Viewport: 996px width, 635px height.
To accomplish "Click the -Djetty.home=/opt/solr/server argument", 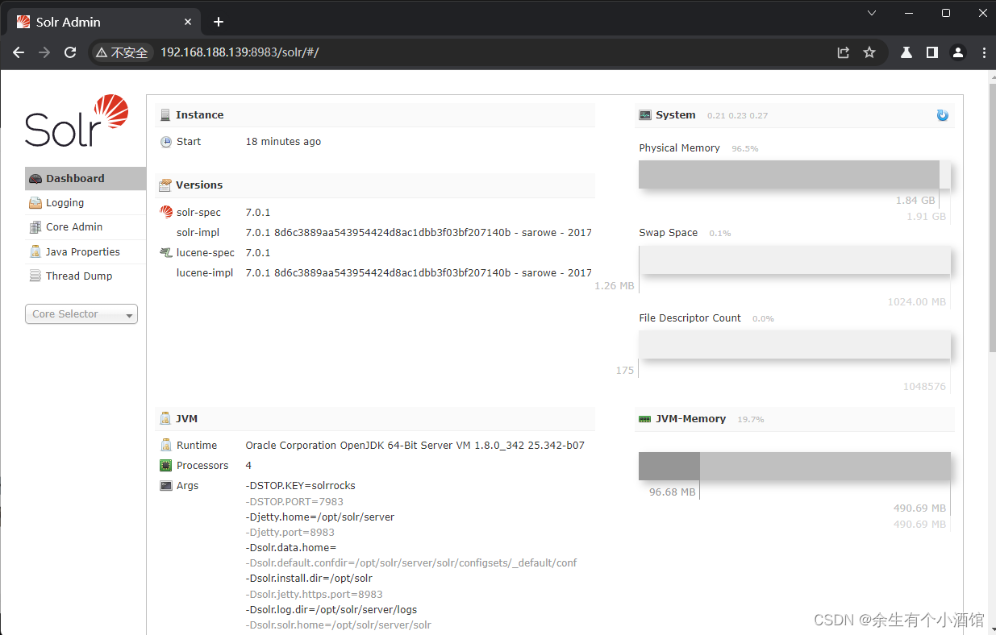I will point(320,517).
